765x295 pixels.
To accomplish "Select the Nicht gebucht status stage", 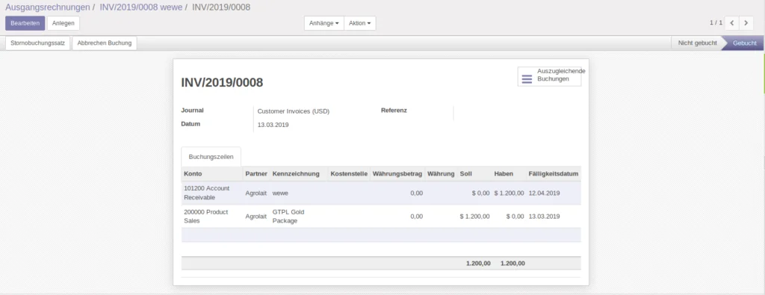I will coord(697,43).
